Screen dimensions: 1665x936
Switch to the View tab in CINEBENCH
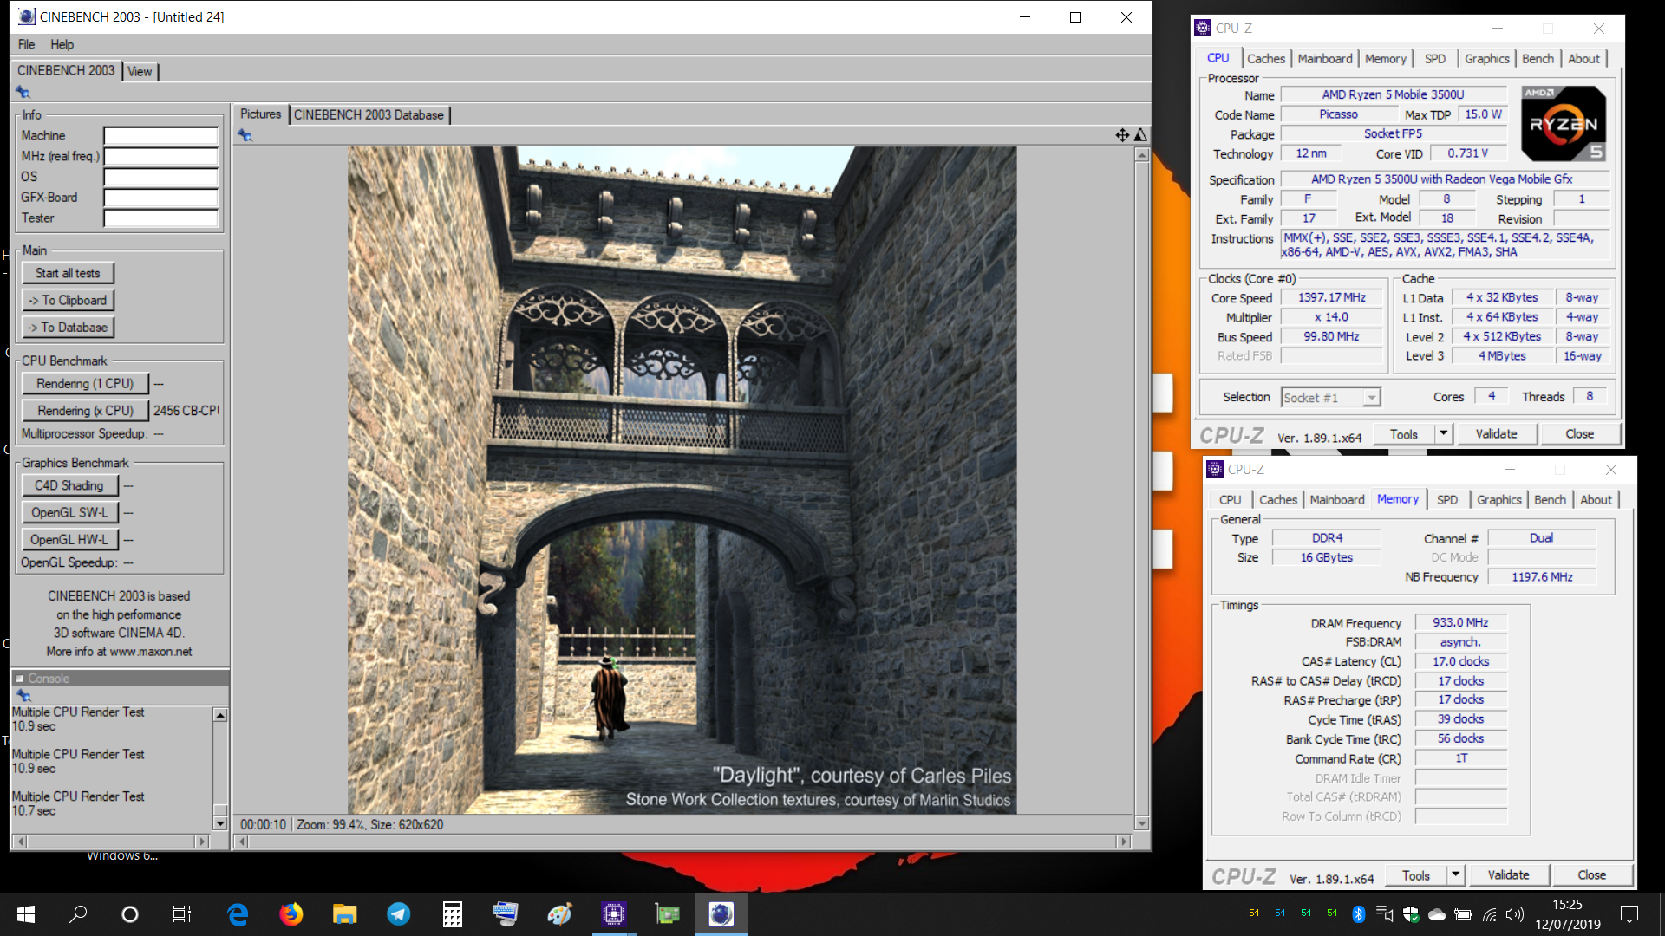(x=140, y=72)
